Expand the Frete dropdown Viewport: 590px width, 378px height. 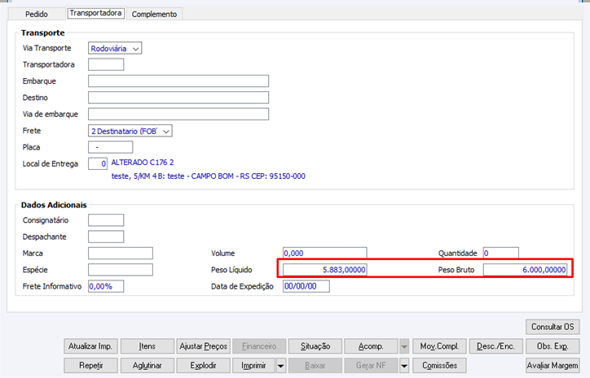point(130,131)
